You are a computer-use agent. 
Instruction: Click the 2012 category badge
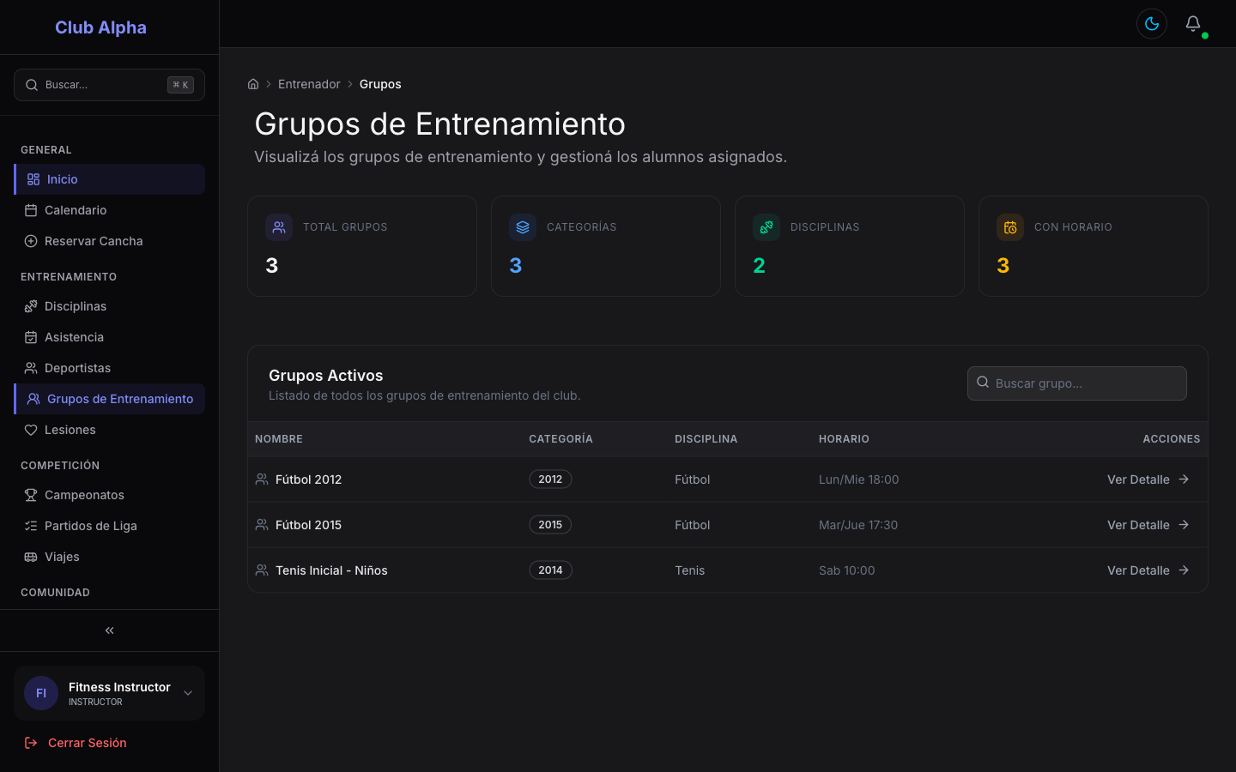click(x=550, y=479)
